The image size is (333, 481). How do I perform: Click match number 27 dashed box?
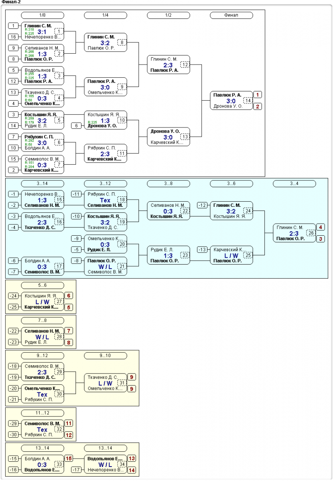point(59,301)
